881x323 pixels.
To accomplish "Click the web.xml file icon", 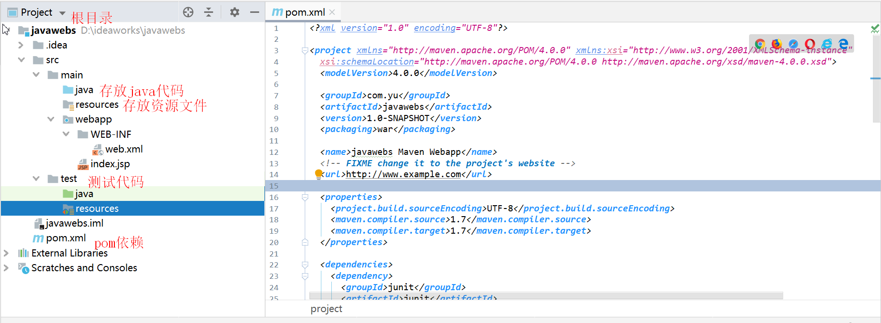I will point(98,150).
